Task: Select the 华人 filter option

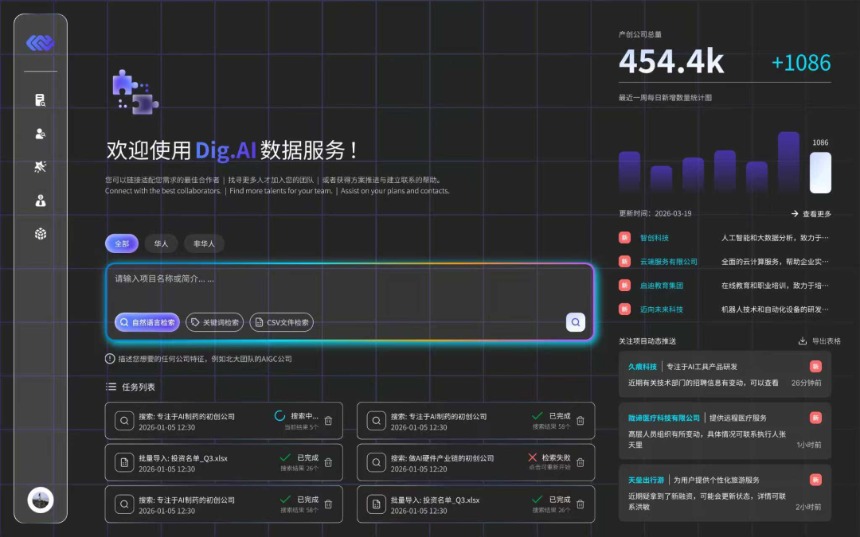Action: click(161, 243)
